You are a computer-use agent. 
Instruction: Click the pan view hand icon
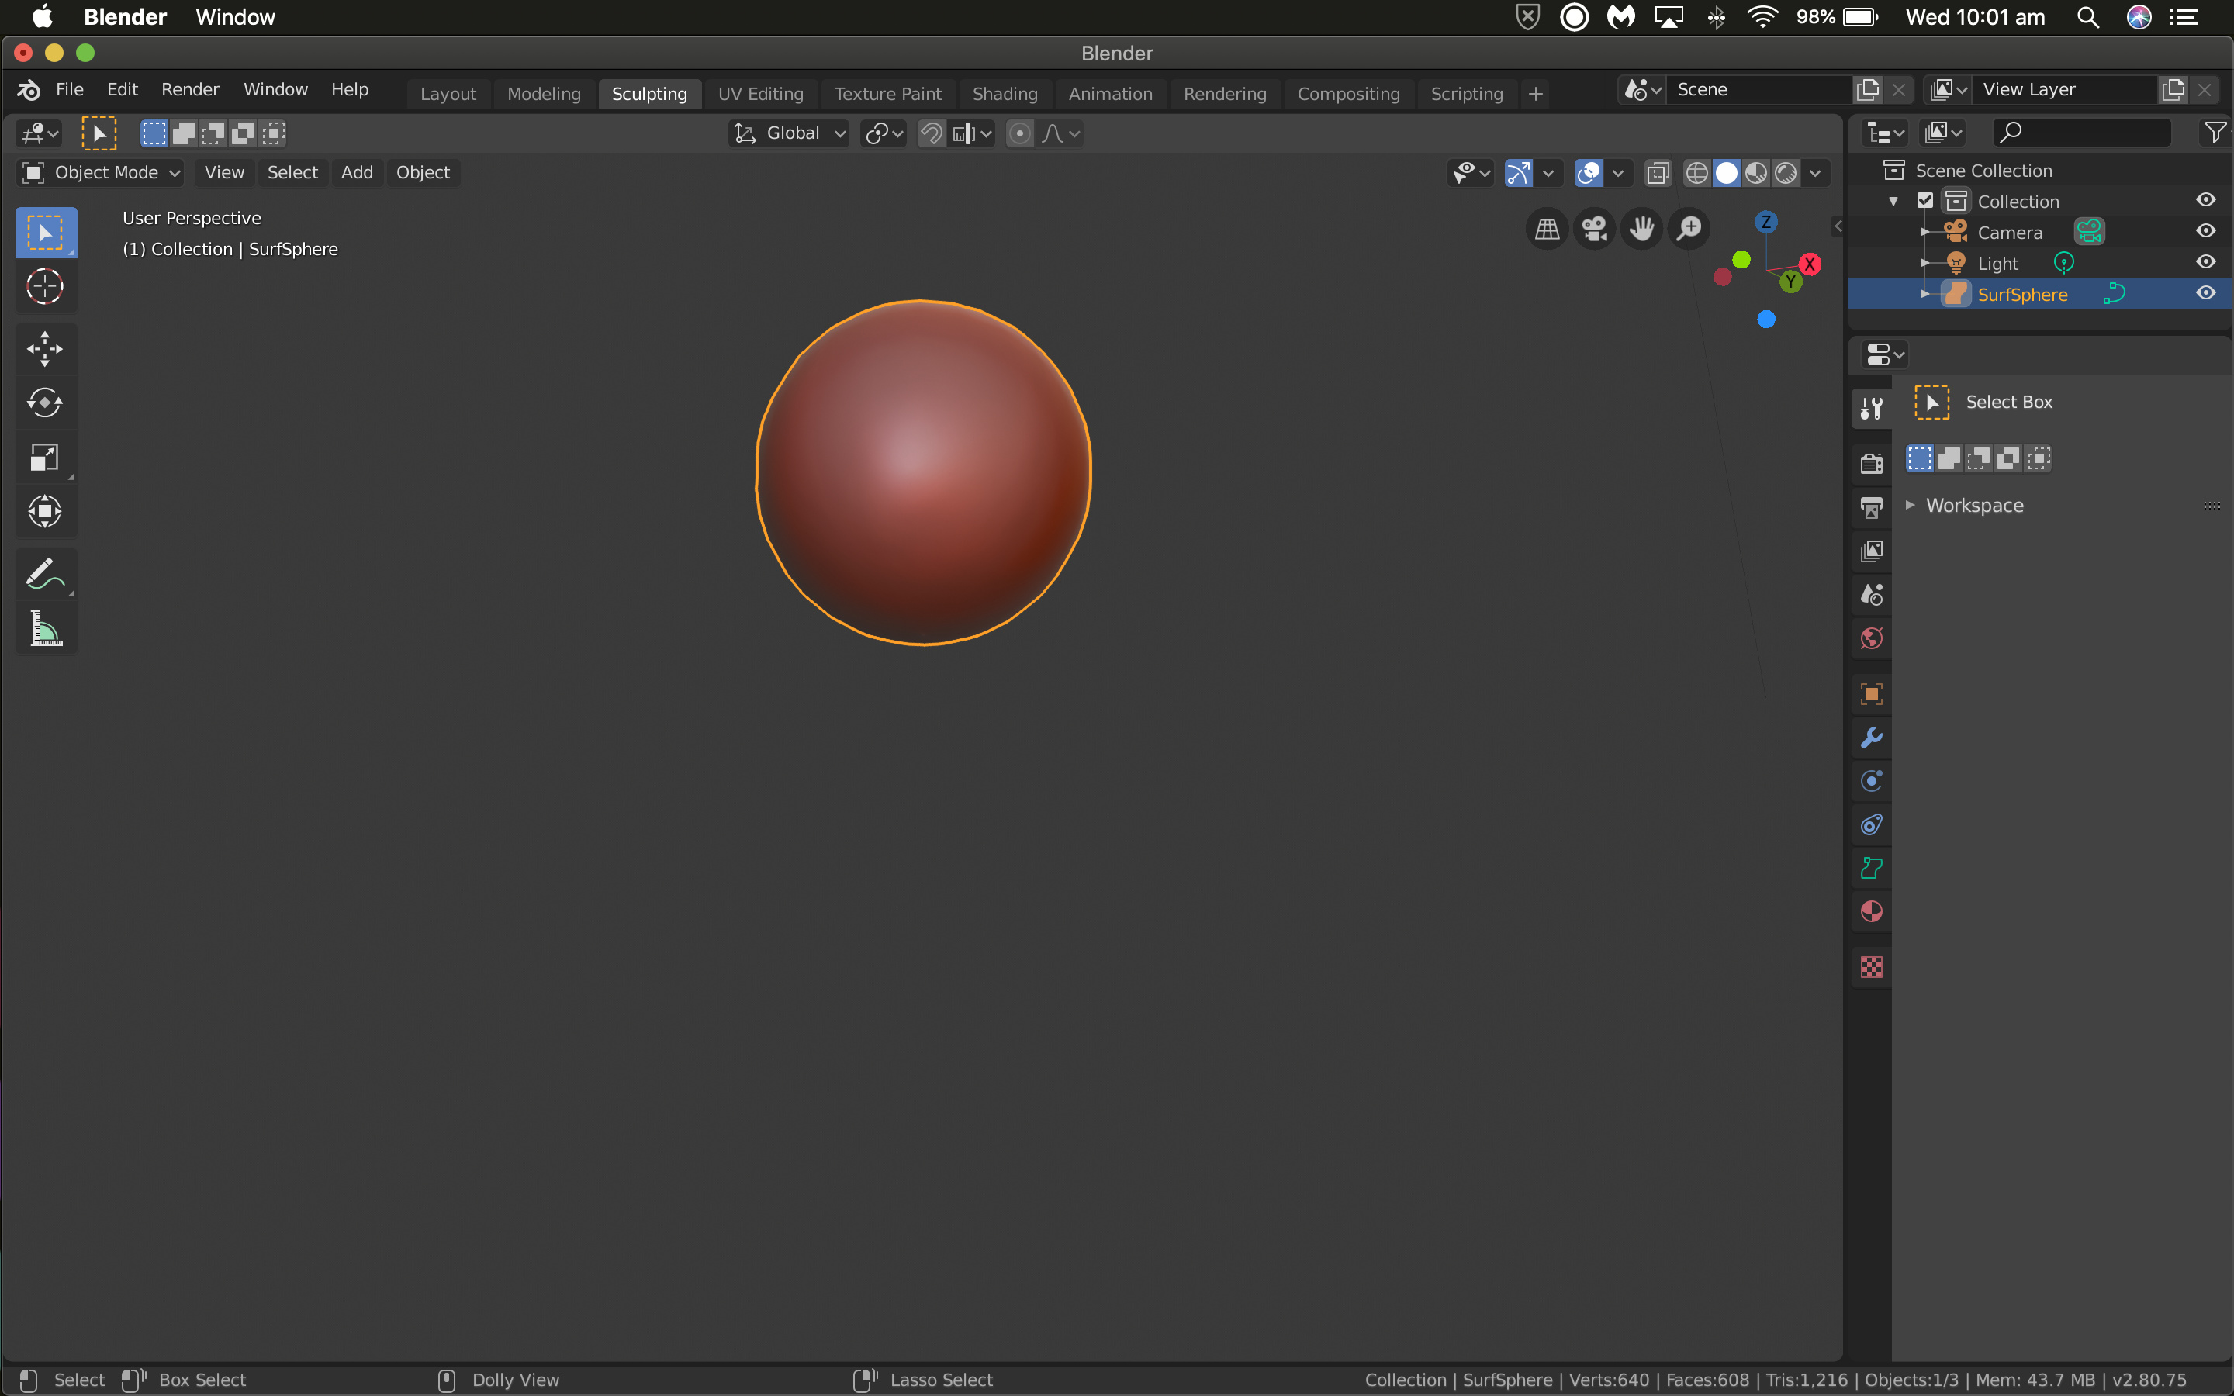point(1641,228)
